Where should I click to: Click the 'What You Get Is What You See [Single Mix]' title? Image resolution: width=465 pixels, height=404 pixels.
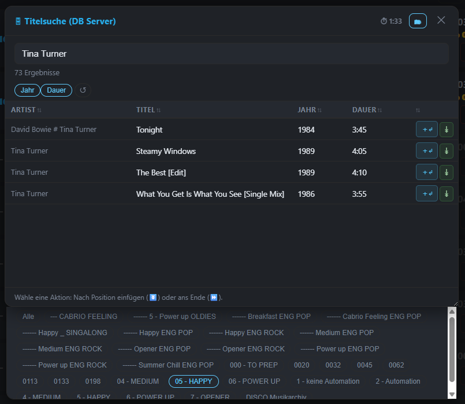point(210,194)
